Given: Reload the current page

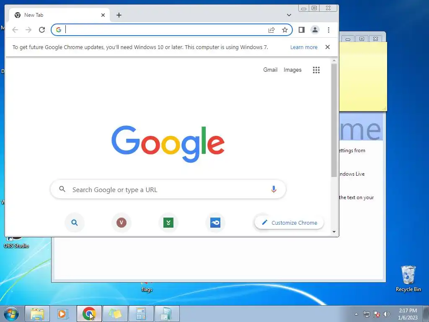Looking at the screenshot, I should (42, 30).
